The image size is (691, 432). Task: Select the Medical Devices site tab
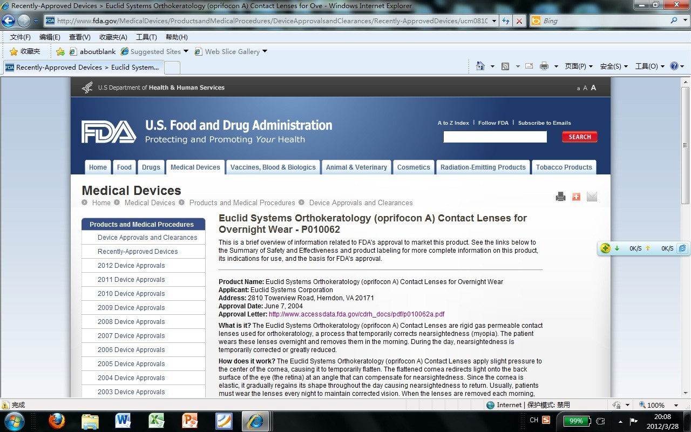coord(195,167)
